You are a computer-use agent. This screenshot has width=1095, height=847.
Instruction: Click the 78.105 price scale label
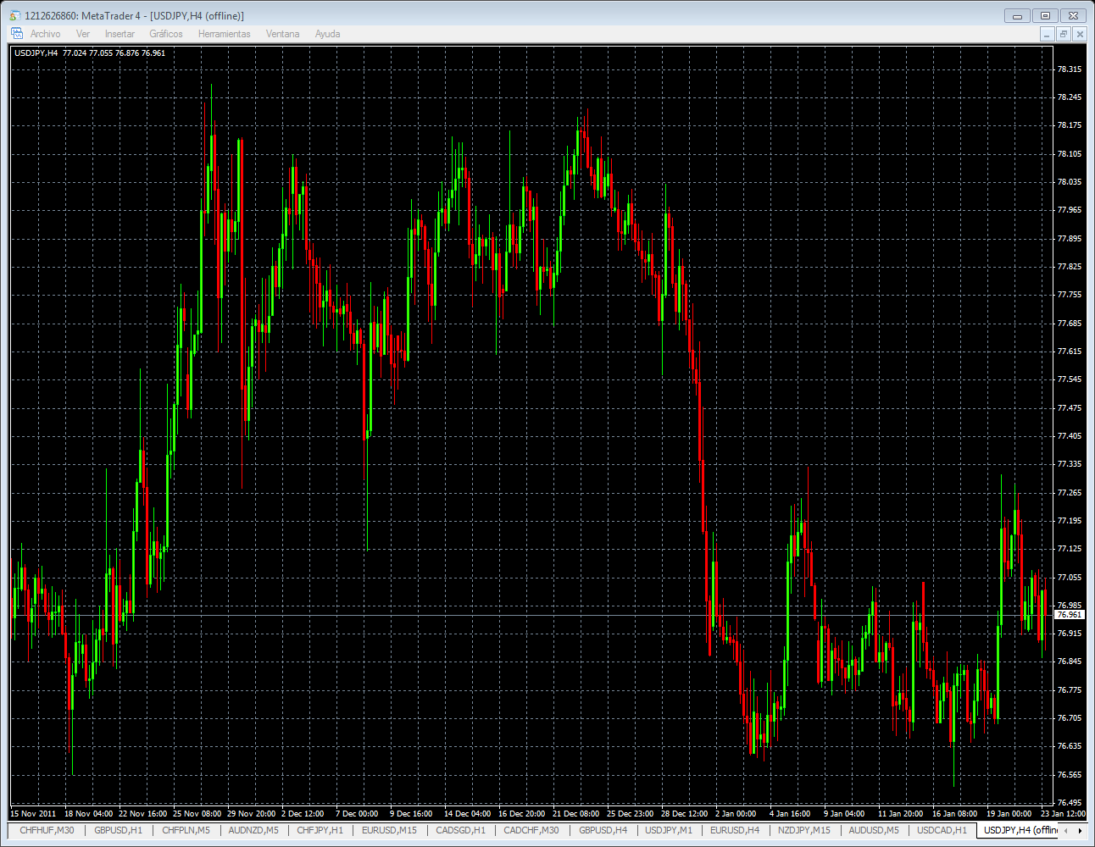[1070, 154]
